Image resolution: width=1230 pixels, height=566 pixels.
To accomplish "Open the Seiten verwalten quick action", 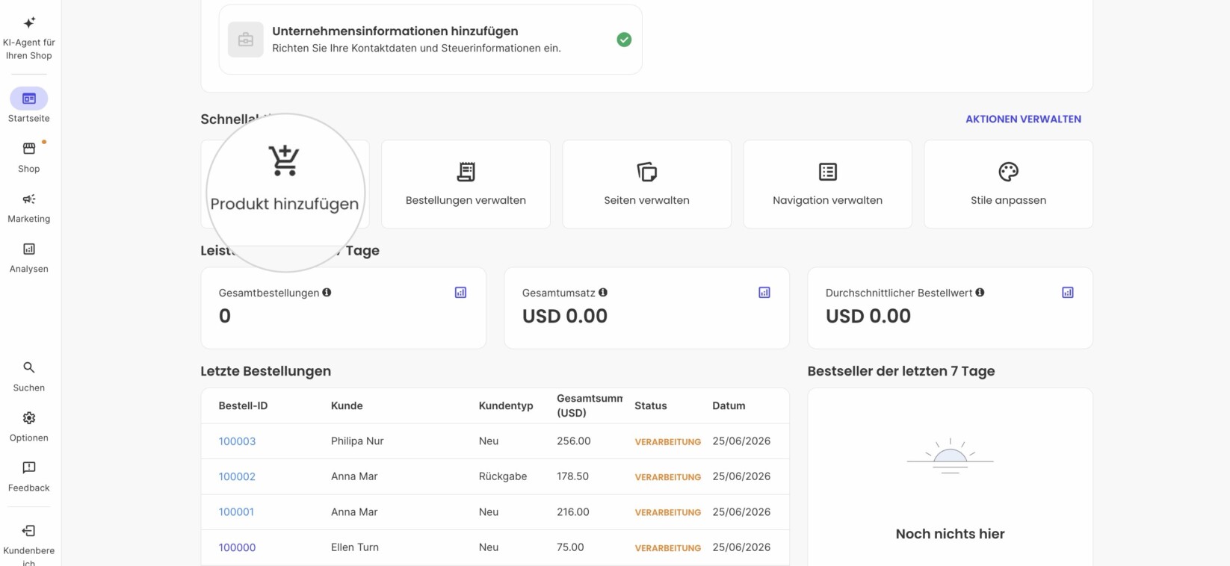I will pos(646,184).
